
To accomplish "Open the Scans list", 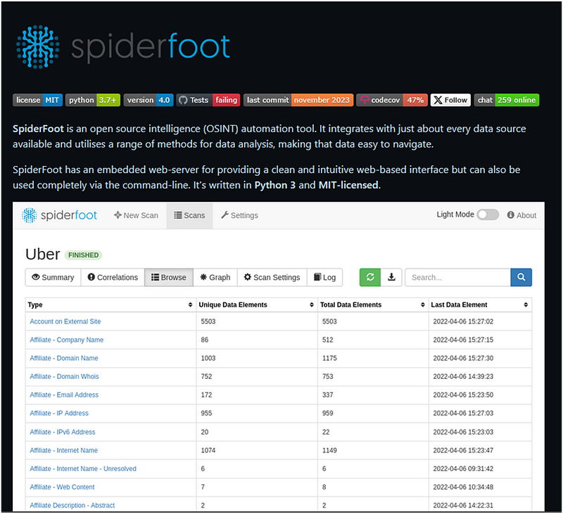I will click(189, 215).
